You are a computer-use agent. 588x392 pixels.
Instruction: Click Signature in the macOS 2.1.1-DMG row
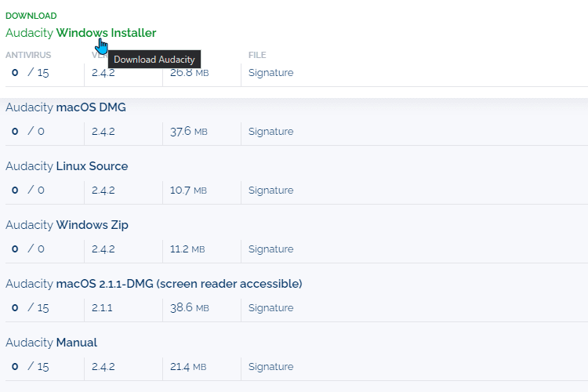click(270, 308)
